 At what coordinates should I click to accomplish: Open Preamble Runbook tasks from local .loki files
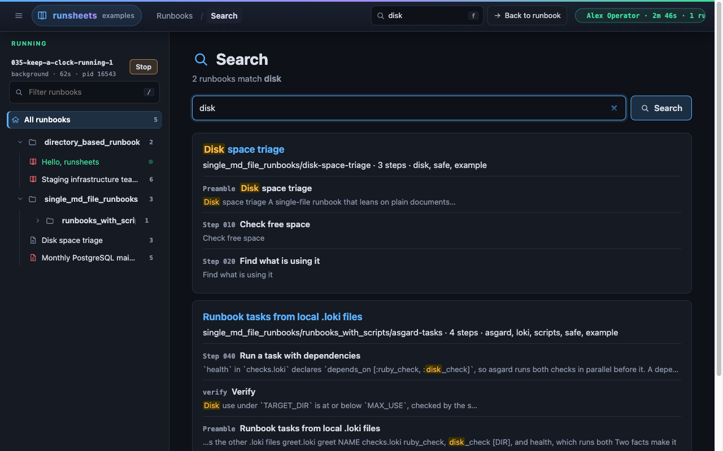[442, 435]
